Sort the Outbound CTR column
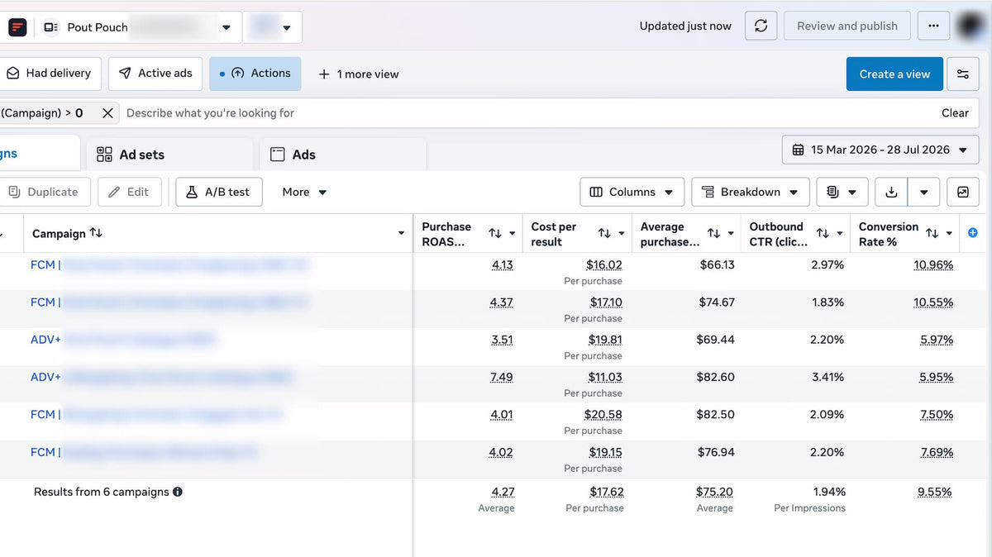Viewport: 992px width, 557px height. 823,234
